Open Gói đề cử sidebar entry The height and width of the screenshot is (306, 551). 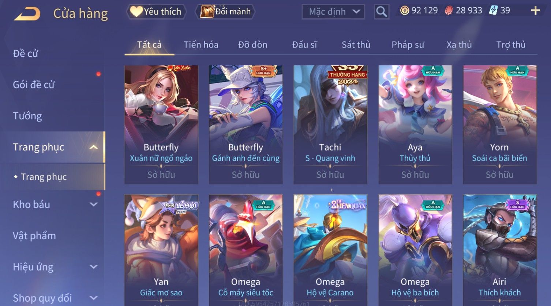click(x=34, y=85)
